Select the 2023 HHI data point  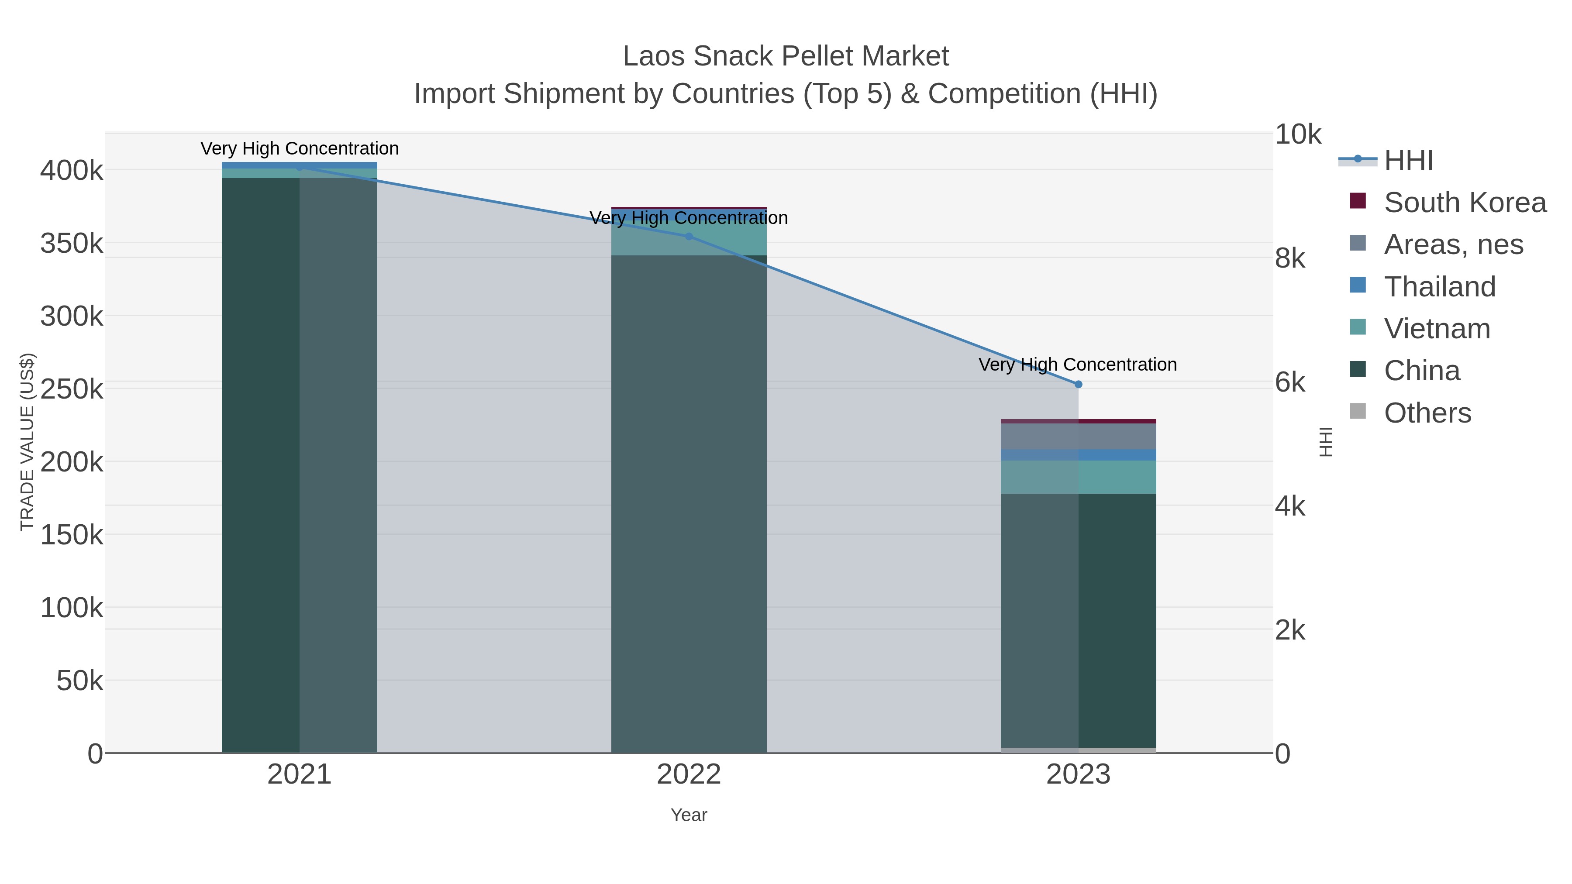click(x=1078, y=384)
